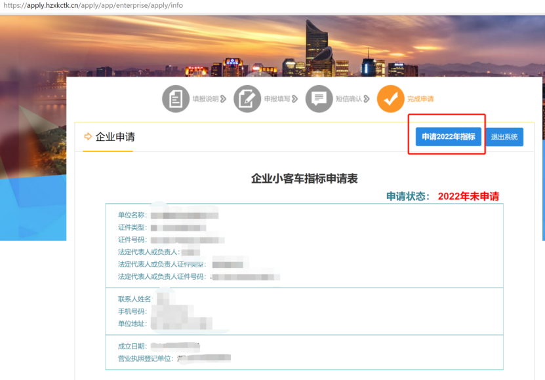This screenshot has height=380, width=545.
Task: Click the orange arrow beside 企业申请
Action: click(87, 137)
